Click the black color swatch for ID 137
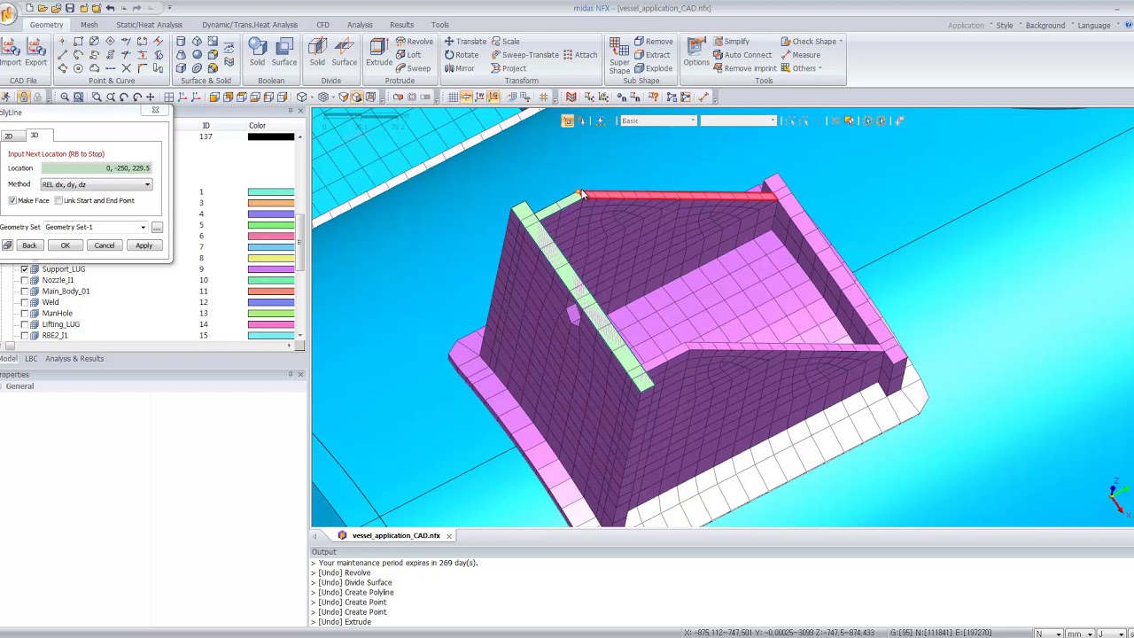Viewport: 1134px width, 638px height. click(x=271, y=136)
